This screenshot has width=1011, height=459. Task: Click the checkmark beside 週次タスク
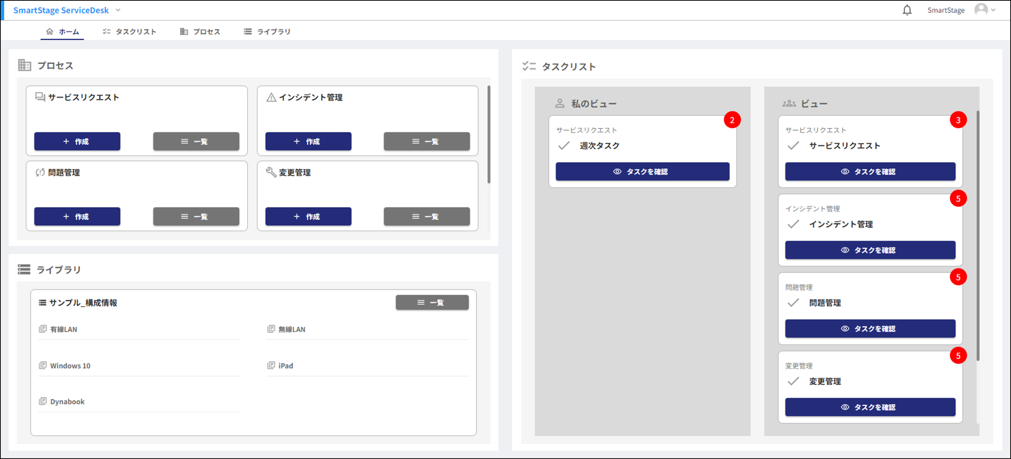point(564,146)
